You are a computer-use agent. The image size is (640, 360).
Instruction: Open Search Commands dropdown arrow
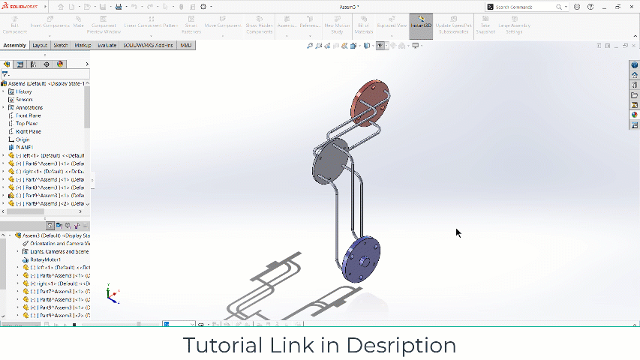point(566,7)
